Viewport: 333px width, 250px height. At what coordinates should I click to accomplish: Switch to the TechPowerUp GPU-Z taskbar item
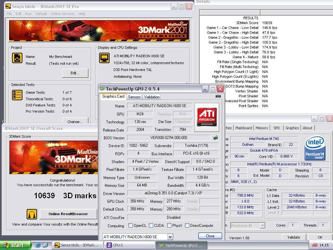181,245
